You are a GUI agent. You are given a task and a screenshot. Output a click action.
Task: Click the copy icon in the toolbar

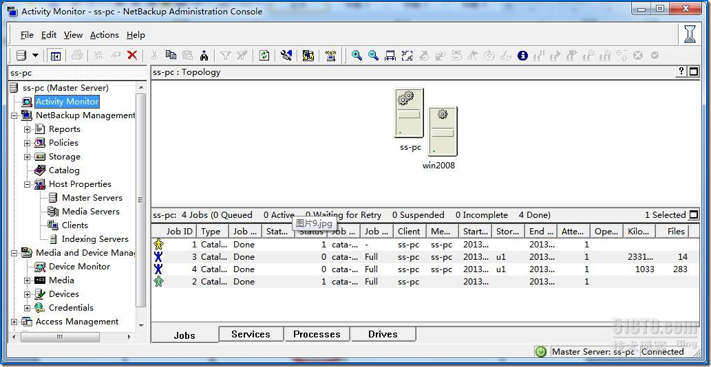point(171,55)
